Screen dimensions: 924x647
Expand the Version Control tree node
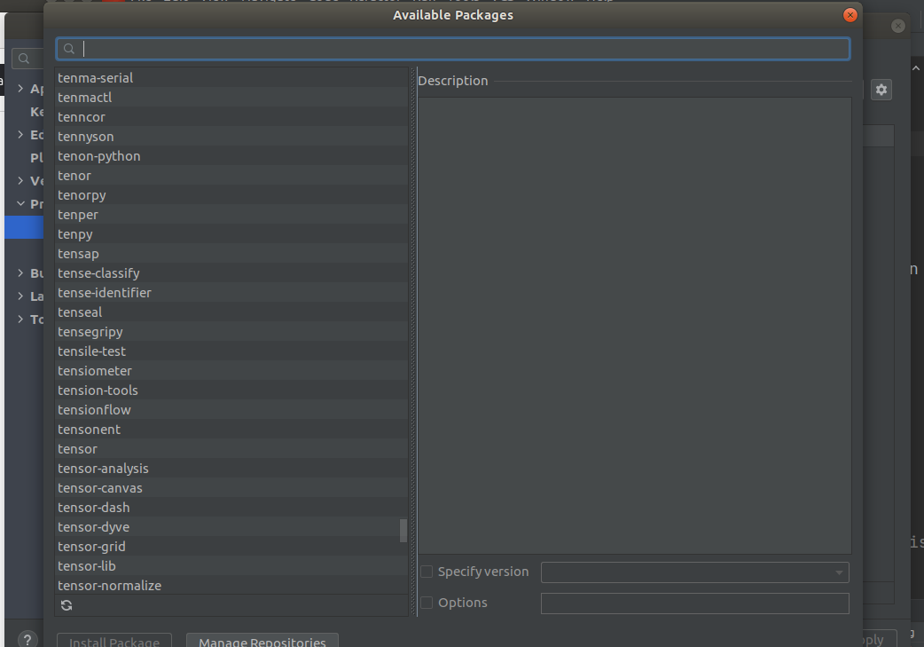coord(21,180)
